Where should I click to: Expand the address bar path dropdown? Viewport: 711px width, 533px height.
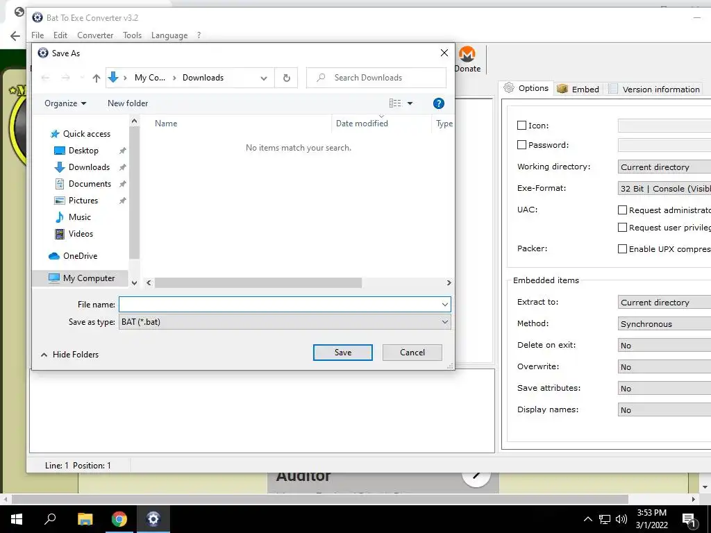coord(264,78)
